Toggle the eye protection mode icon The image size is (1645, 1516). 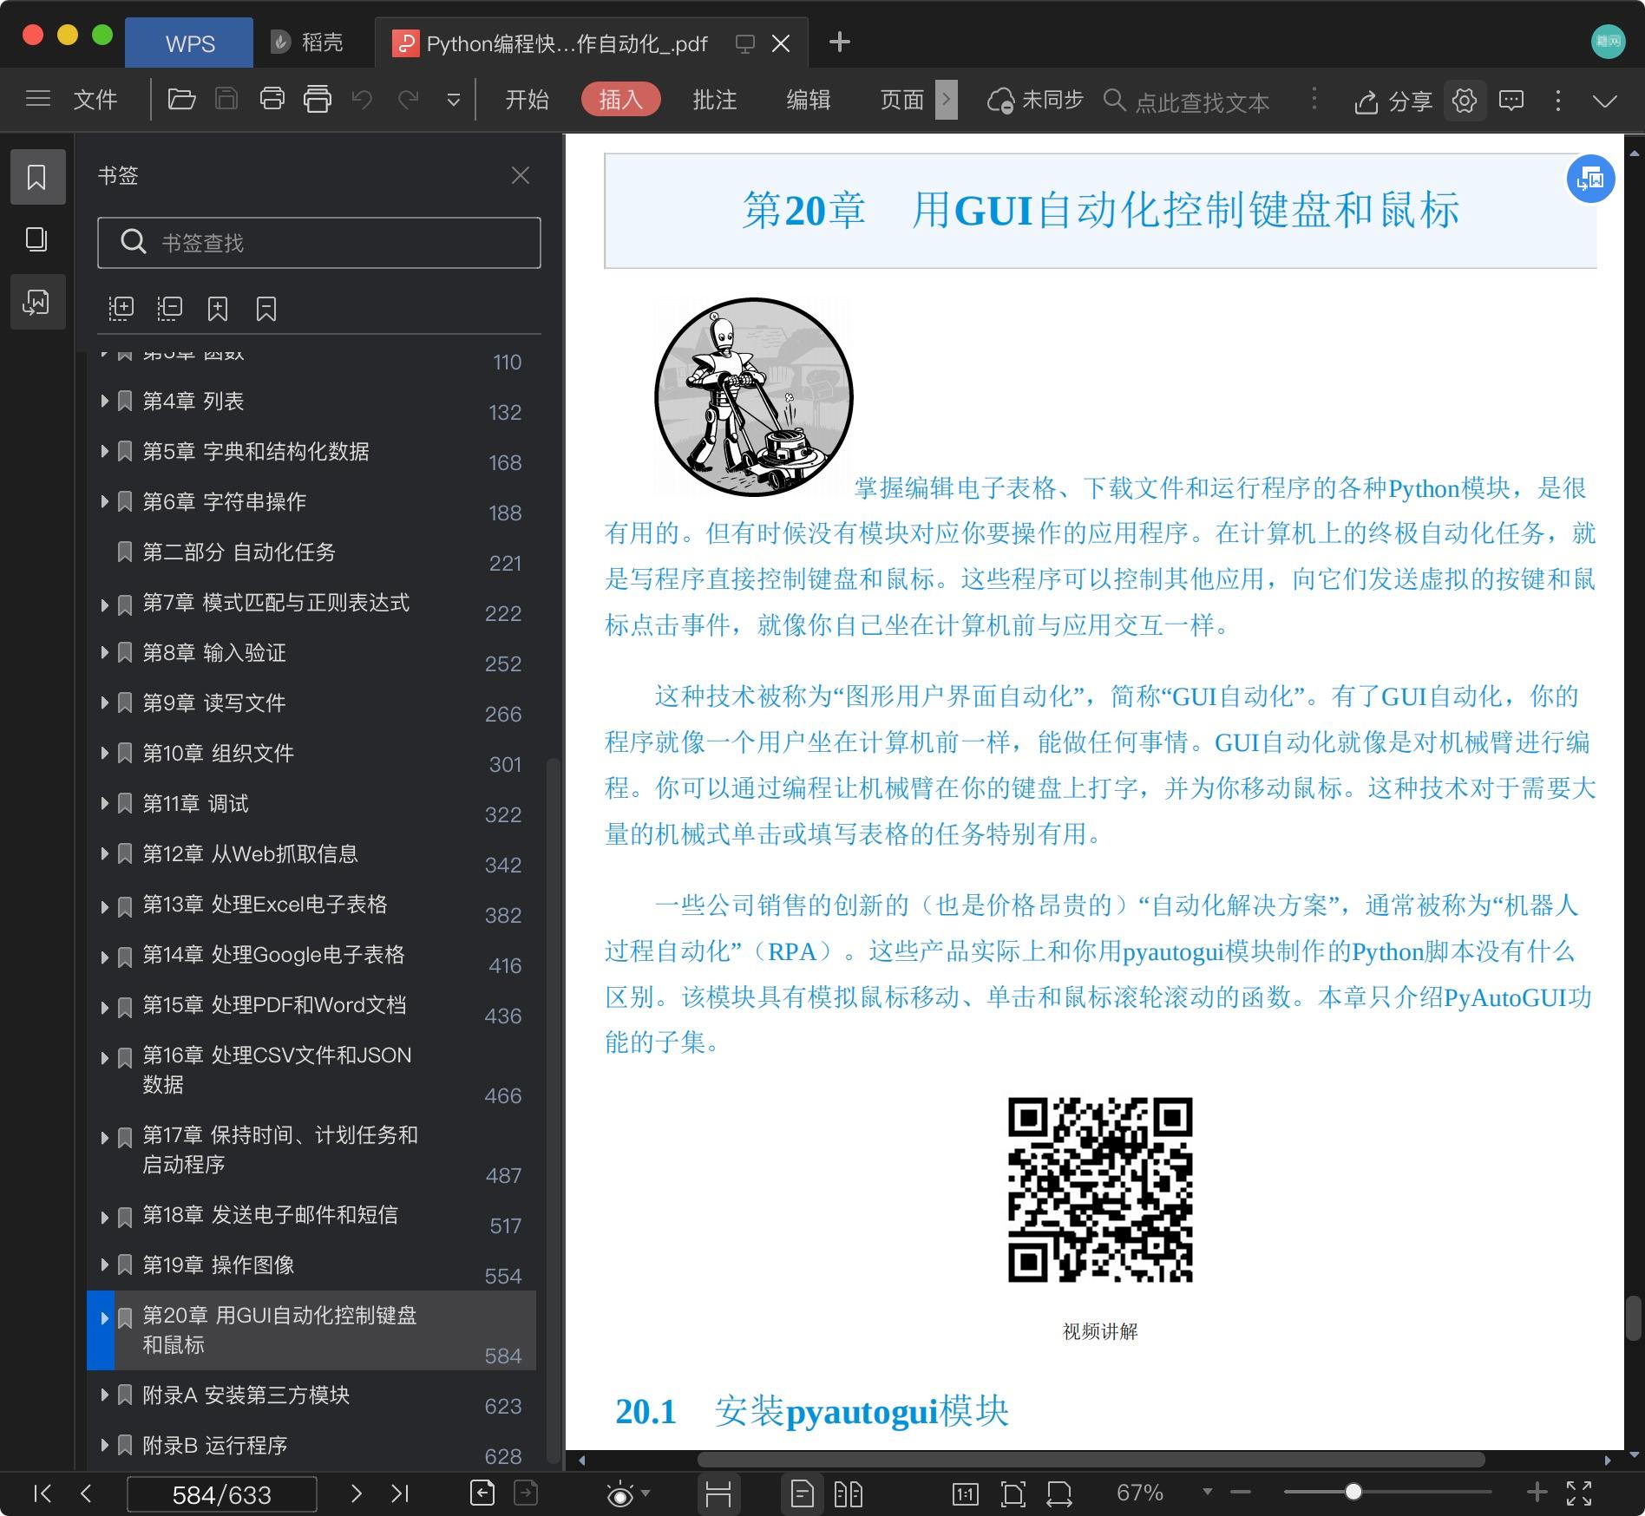point(620,1494)
